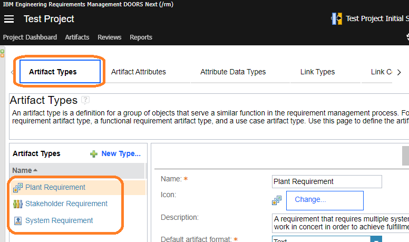Switch to the Attribute Data Types tab
This screenshot has width=409, height=242.
(233, 72)
